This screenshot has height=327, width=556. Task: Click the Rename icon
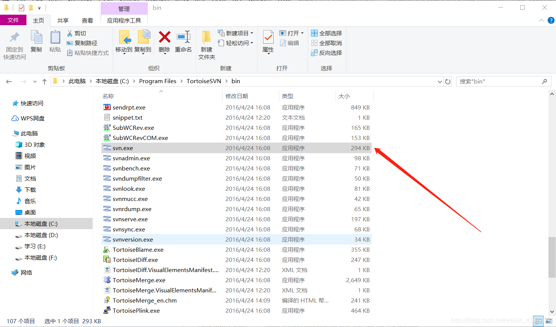click(x=184, y=37)
